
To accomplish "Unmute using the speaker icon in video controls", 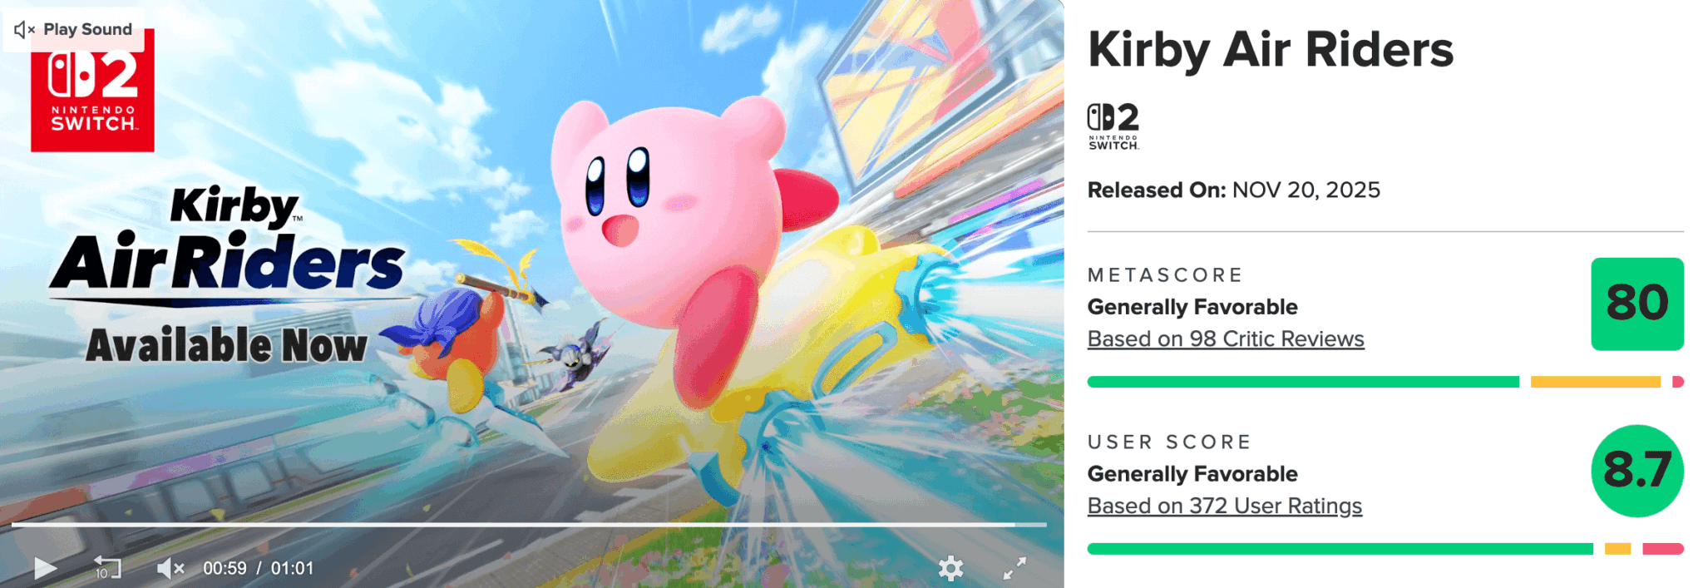I will click(x=170, y=569).
